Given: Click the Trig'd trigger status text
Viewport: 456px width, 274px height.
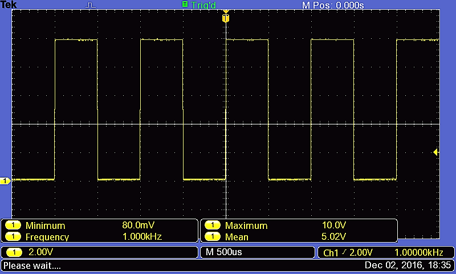Looking at the screenshot, I should (x=203, y=5).
